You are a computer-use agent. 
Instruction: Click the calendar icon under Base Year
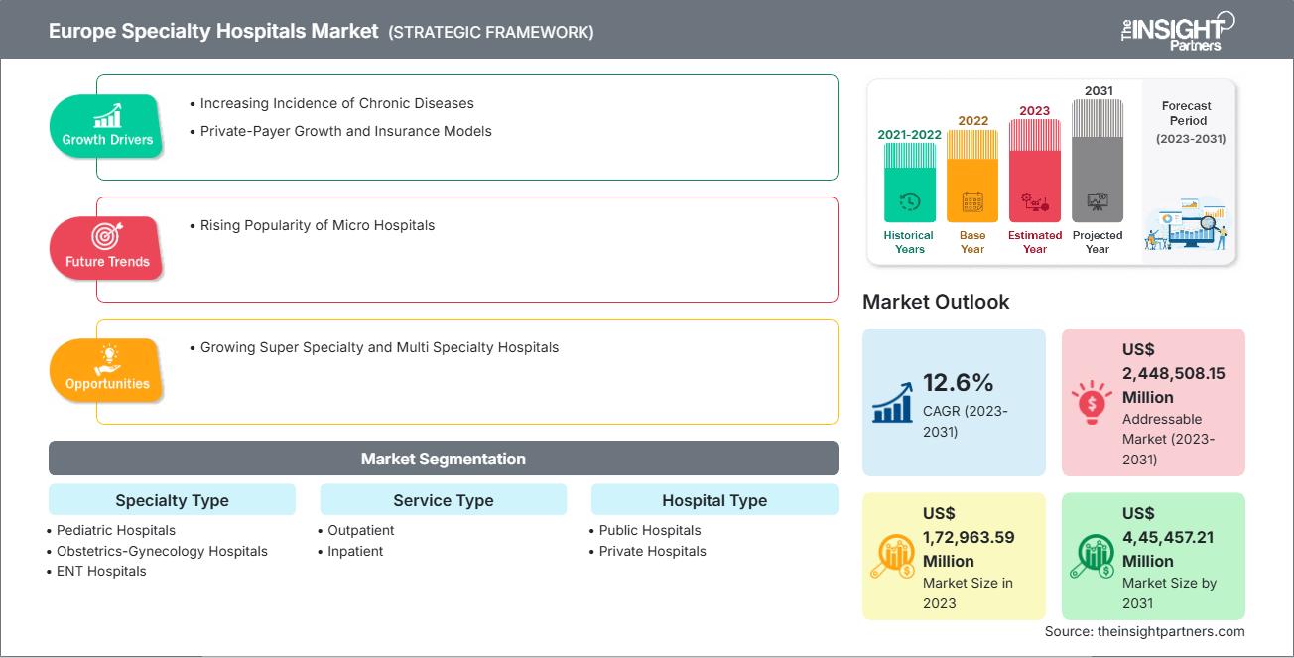point(971,203)
